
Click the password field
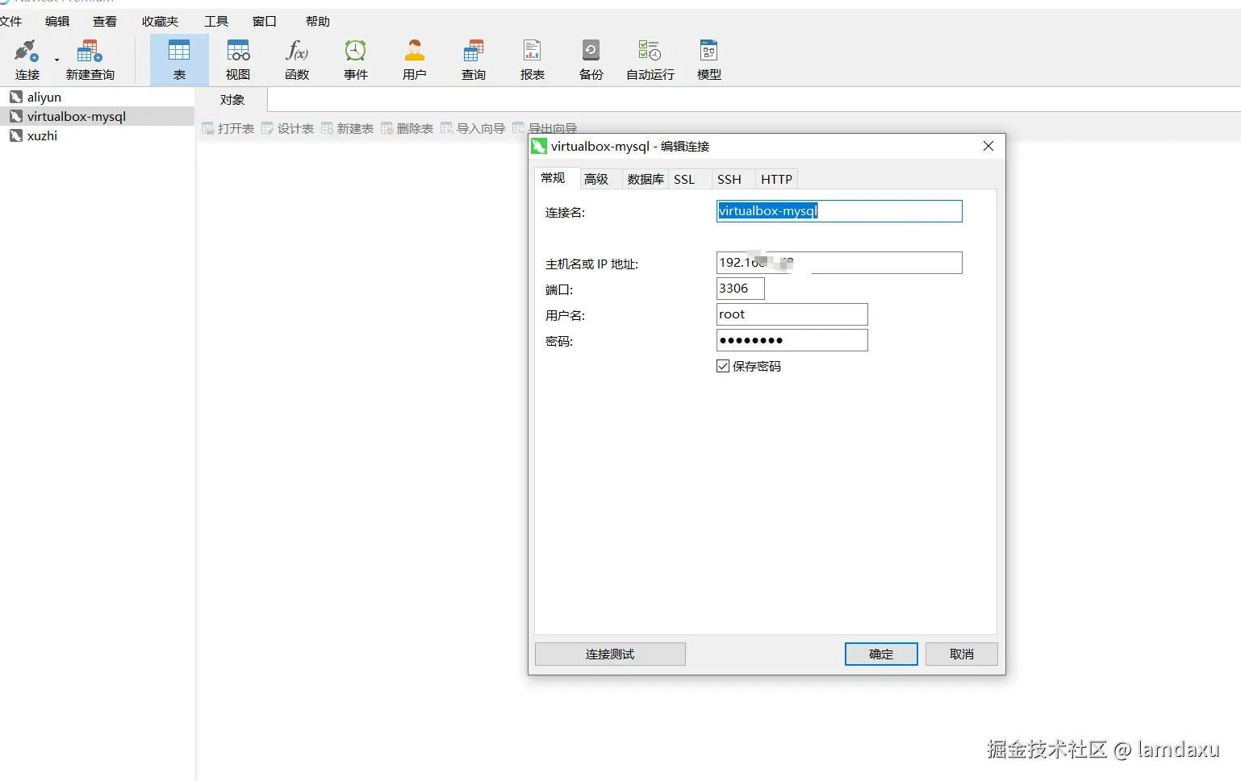[792, 340]
